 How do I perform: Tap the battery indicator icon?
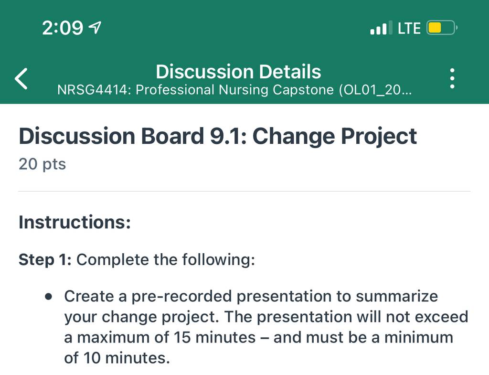click(442, 28)
